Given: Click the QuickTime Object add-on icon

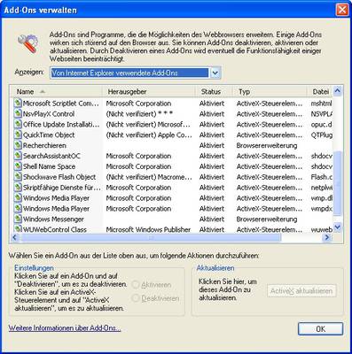Looking at the screenshot, I should point(18,135).
